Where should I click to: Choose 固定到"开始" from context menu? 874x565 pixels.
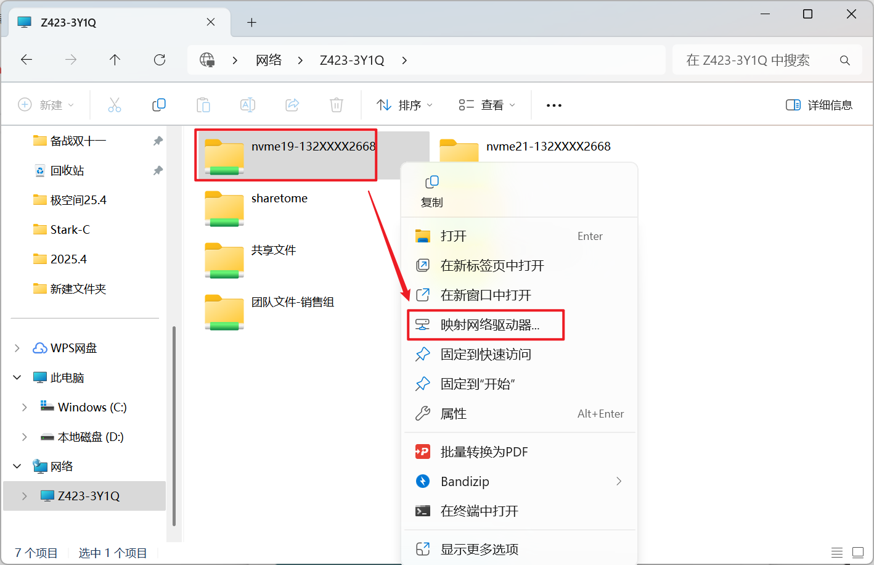point(520,384)
